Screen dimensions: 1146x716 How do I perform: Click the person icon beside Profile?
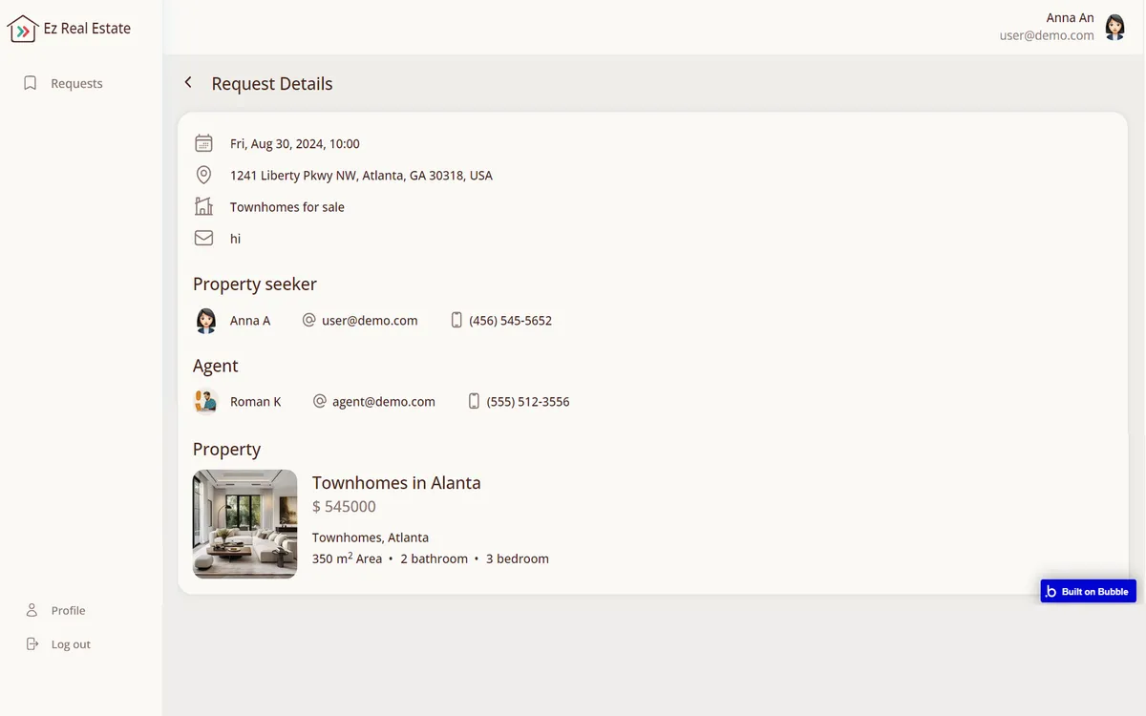pos(32,610)
